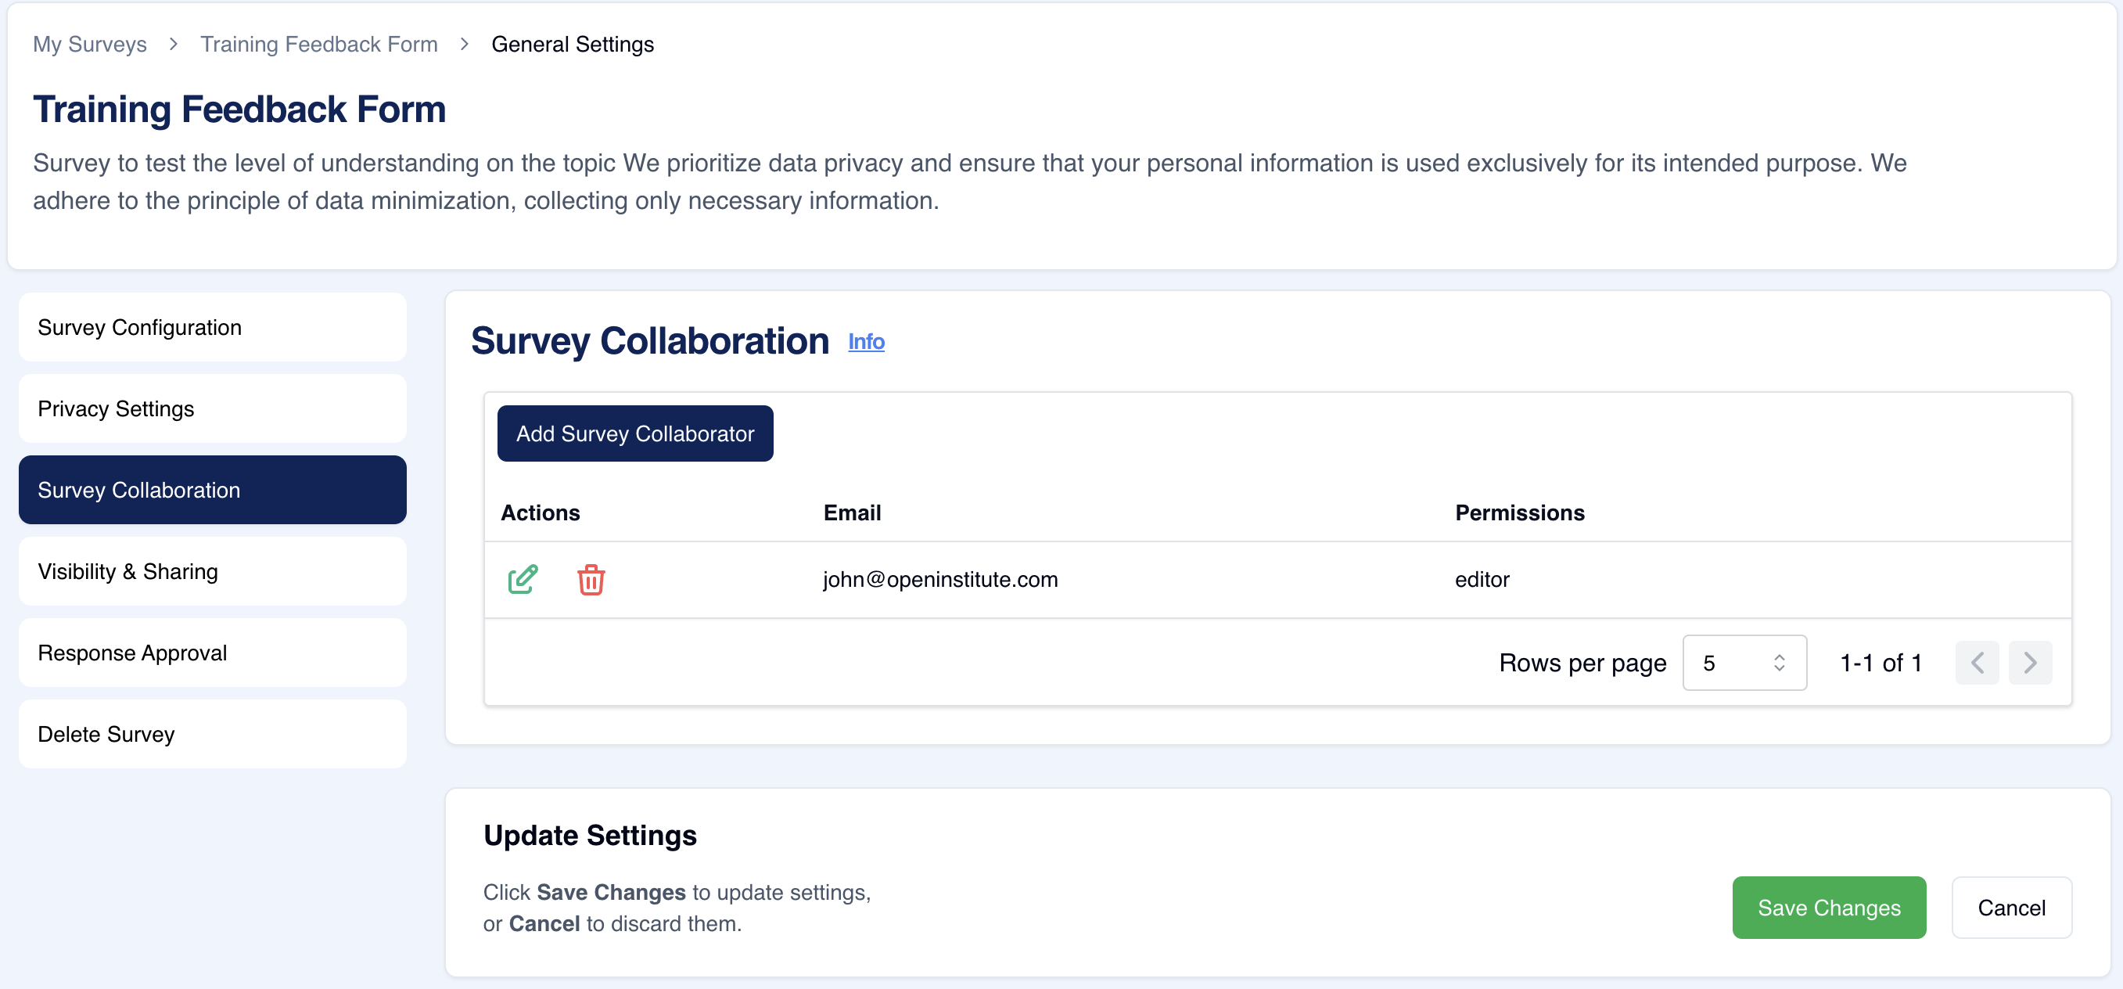Navigate to My Surveys breadcrumb
The image size is (2123, 989).
(90, 44)
